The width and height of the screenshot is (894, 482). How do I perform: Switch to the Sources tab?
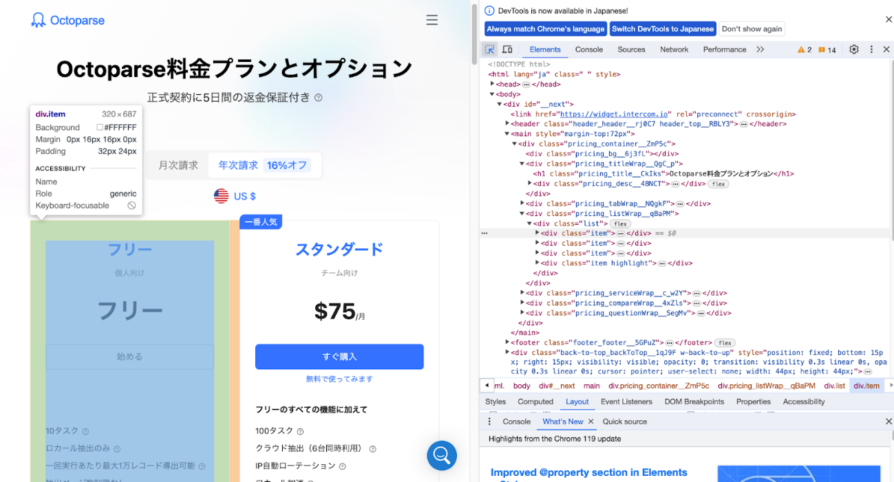tap(632, 50)
